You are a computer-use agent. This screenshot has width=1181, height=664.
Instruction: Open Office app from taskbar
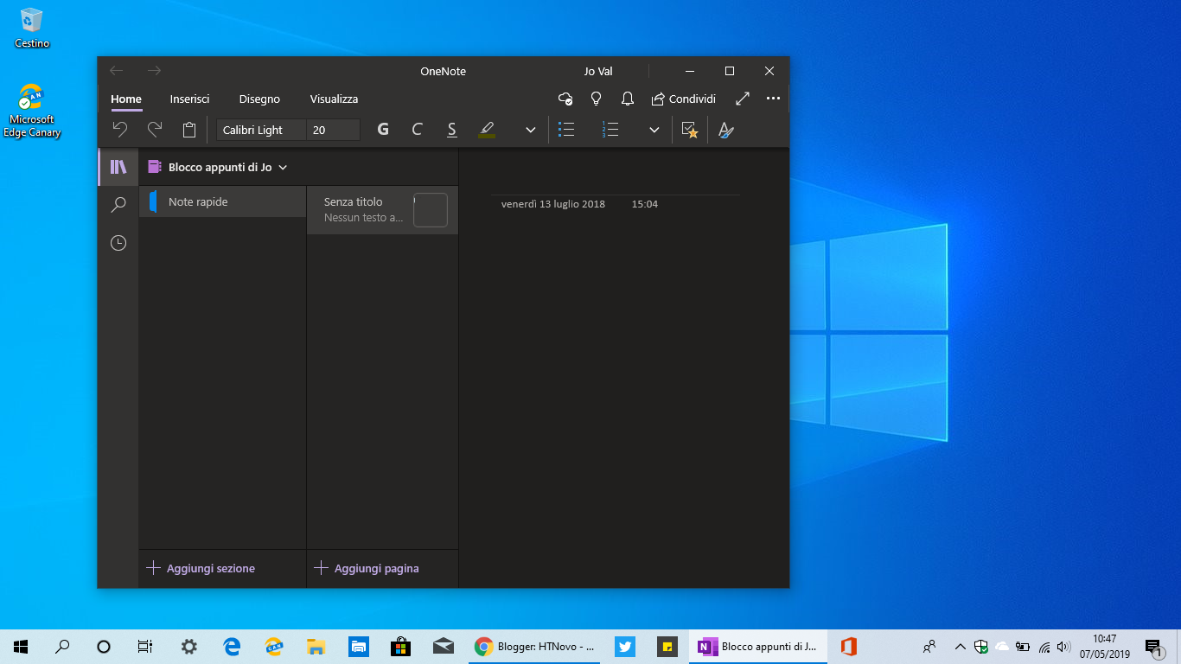point(848,646)
